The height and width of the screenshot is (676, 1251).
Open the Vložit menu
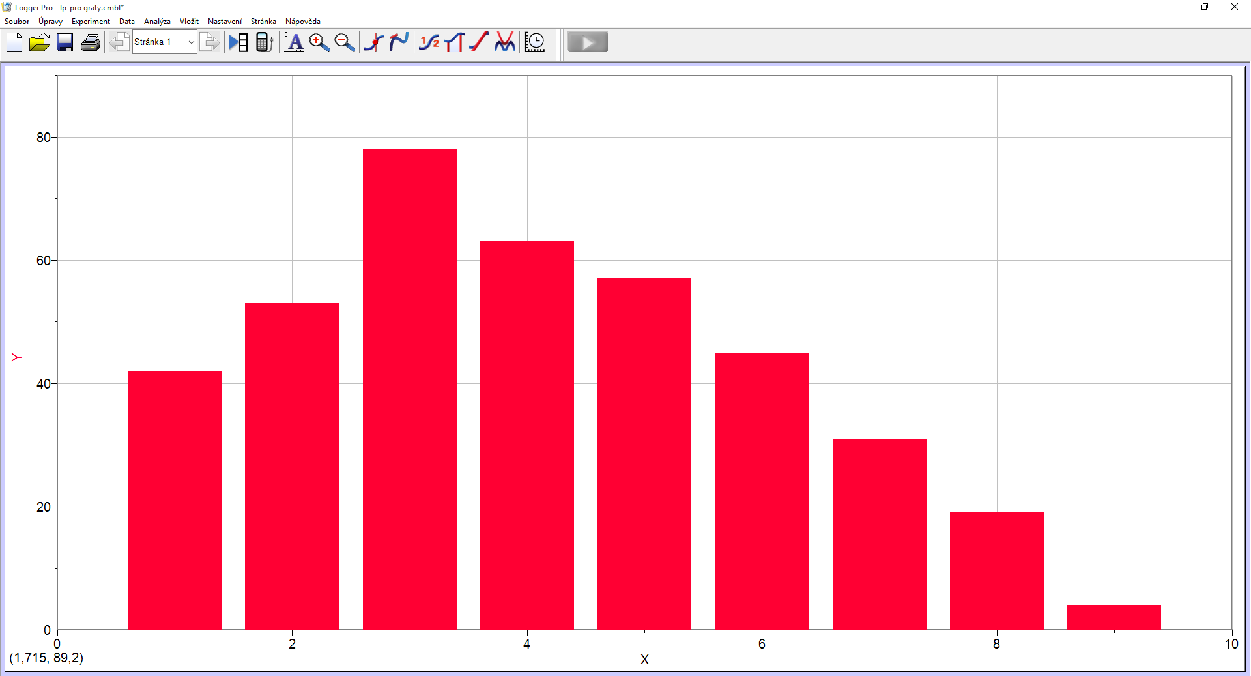(x=189, y=22)
